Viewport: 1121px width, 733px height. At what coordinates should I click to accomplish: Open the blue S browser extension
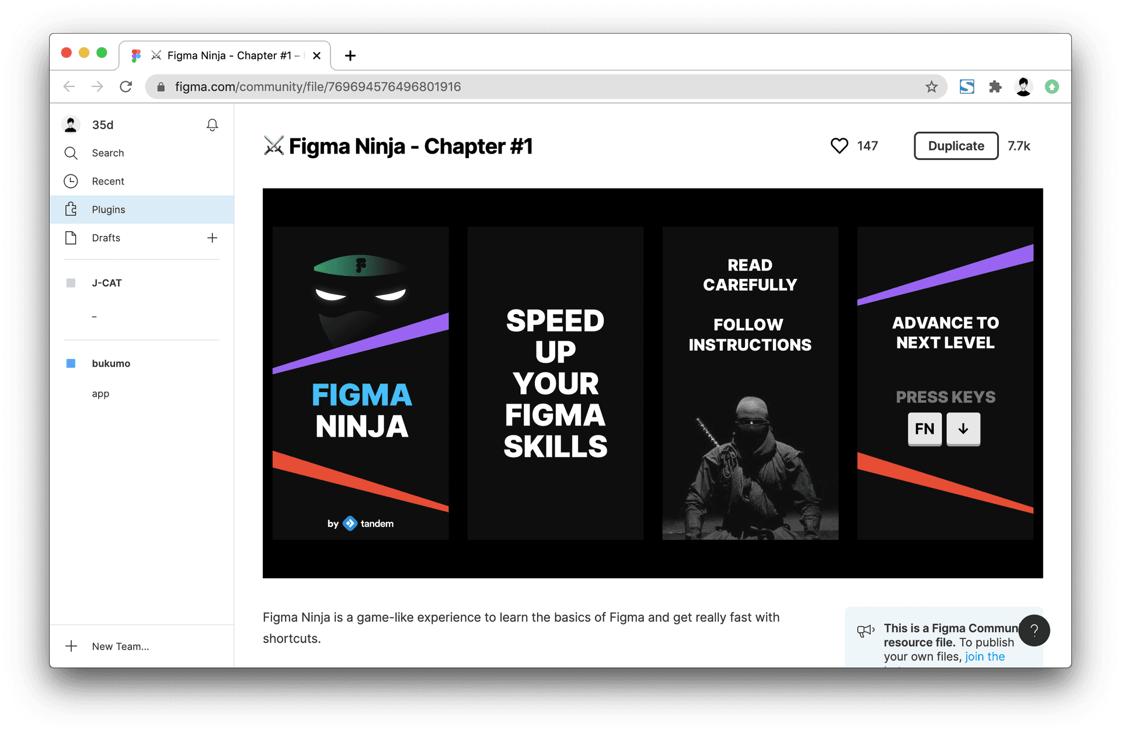pyautogui.click(x=967, y=87)
